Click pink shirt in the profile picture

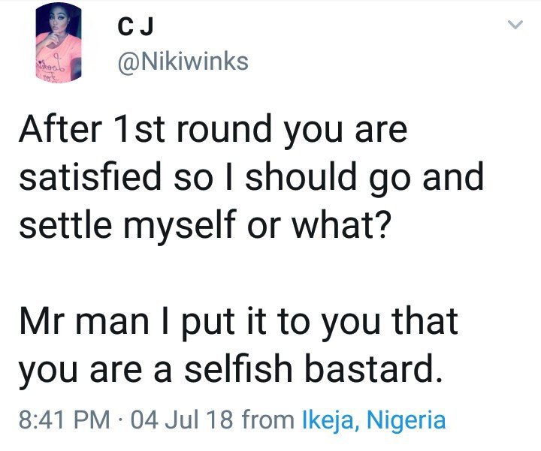click(x=62, y=63)
